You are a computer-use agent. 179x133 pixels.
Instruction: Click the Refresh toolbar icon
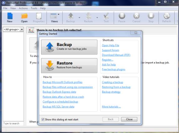[167, 16]
